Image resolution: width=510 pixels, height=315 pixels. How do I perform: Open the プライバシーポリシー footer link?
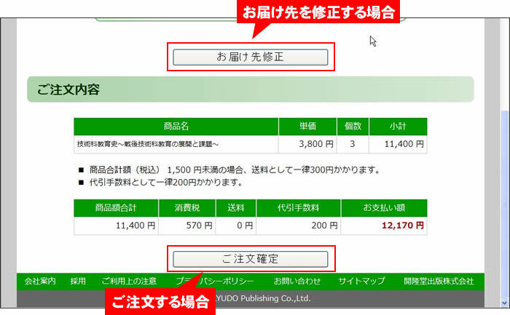(x=215, y=281)
